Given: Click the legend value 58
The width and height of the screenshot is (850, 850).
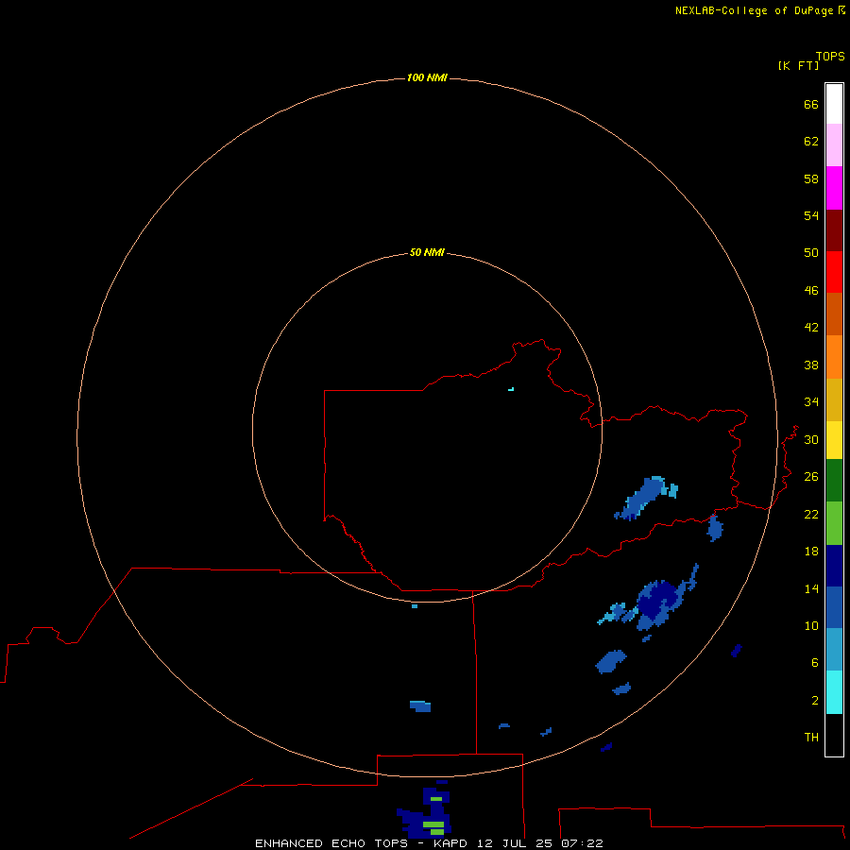Looking at the screenshot, I should (811, 178).
